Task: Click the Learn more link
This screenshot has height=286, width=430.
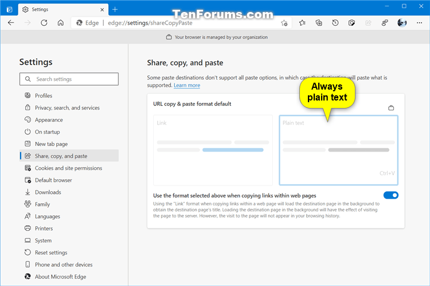Action: point(187,86)
